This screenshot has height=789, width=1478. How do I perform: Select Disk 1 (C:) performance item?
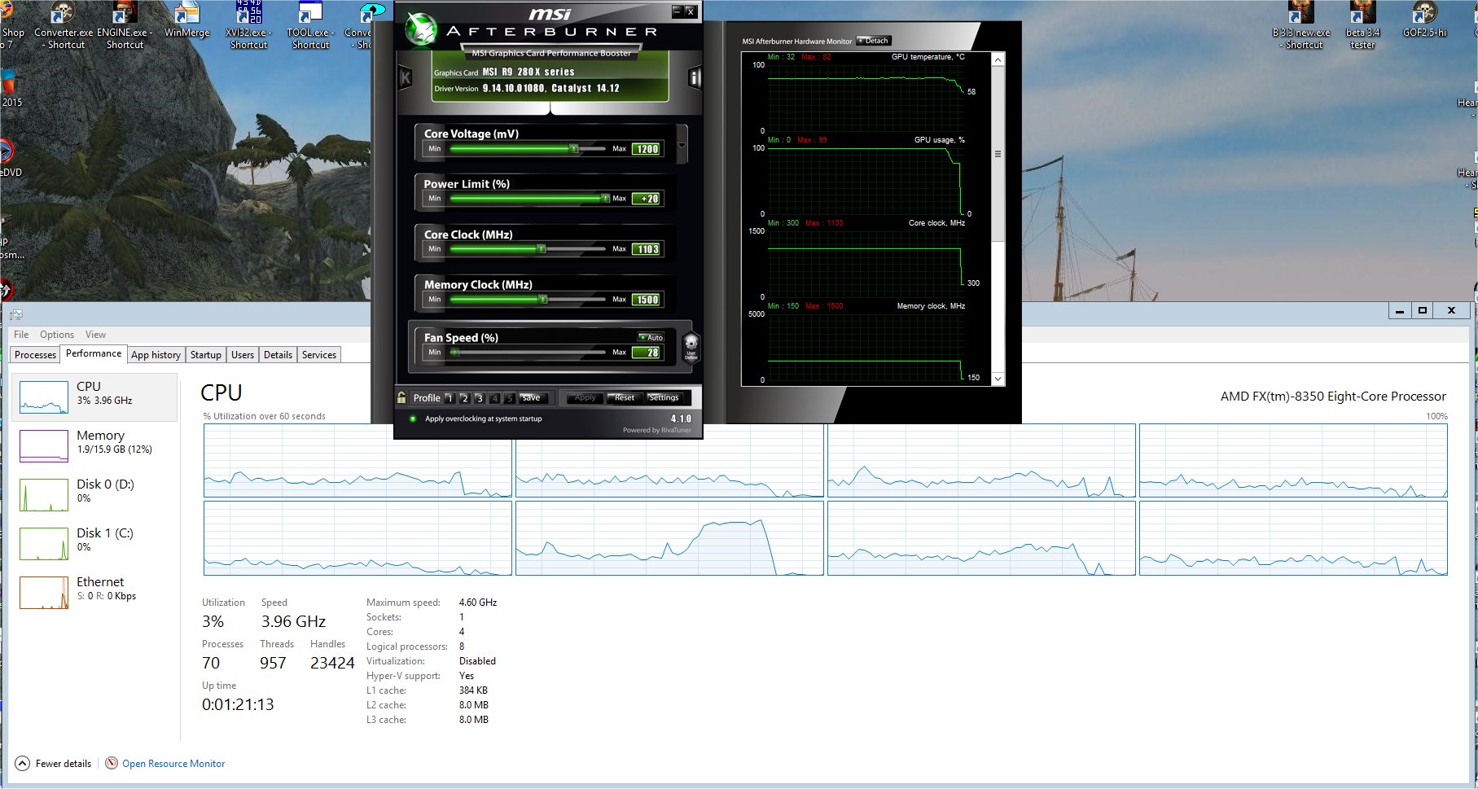point(94,543)
